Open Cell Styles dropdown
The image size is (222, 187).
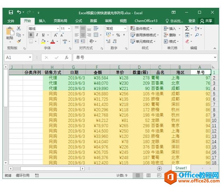pyautogui.click(x=143, y=41)
